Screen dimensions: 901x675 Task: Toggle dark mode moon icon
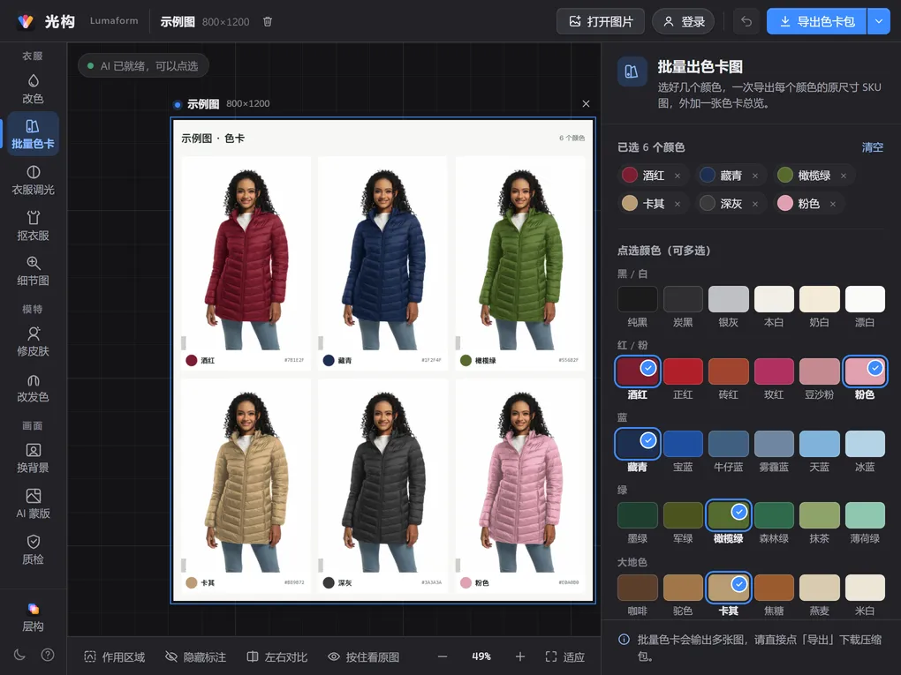(19, 655)
